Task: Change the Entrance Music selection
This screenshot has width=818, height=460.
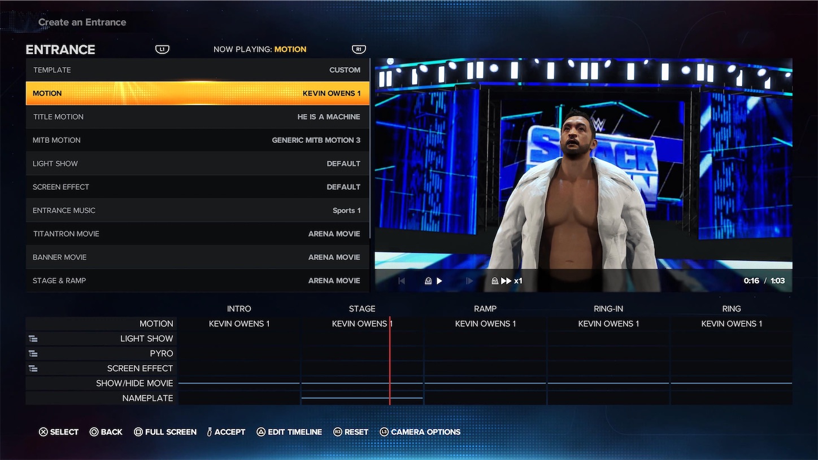Action: click(198, 211)
